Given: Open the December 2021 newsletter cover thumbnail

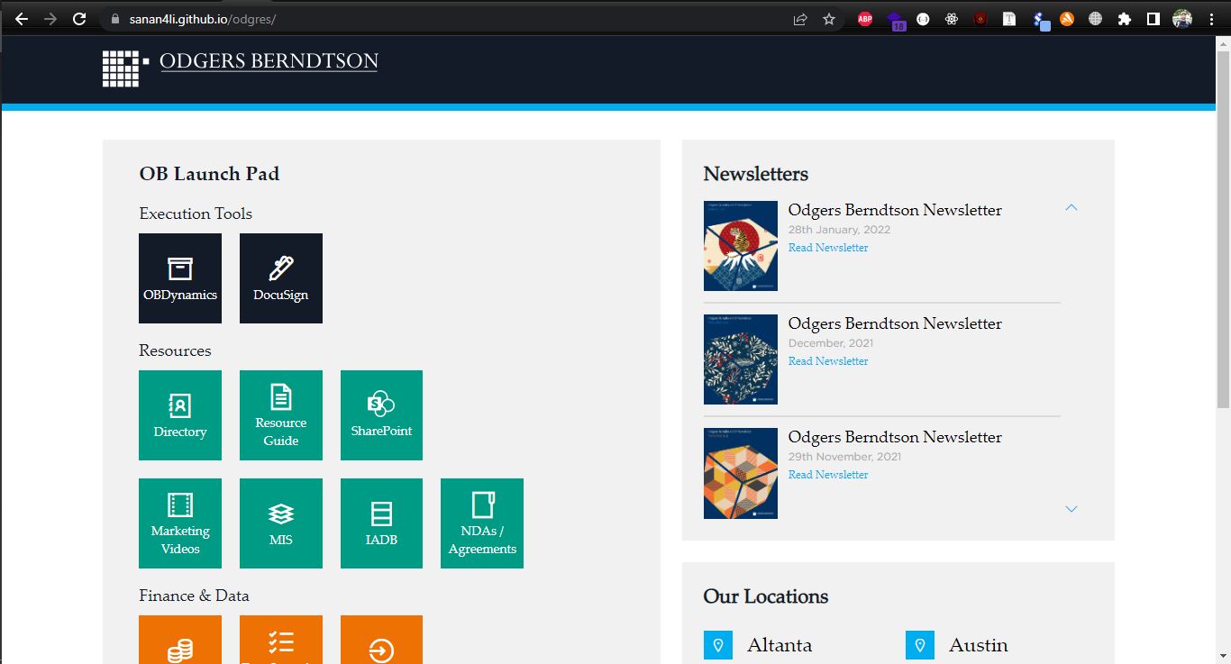Looking at the screenshot, I should click(x=741, y=359).
